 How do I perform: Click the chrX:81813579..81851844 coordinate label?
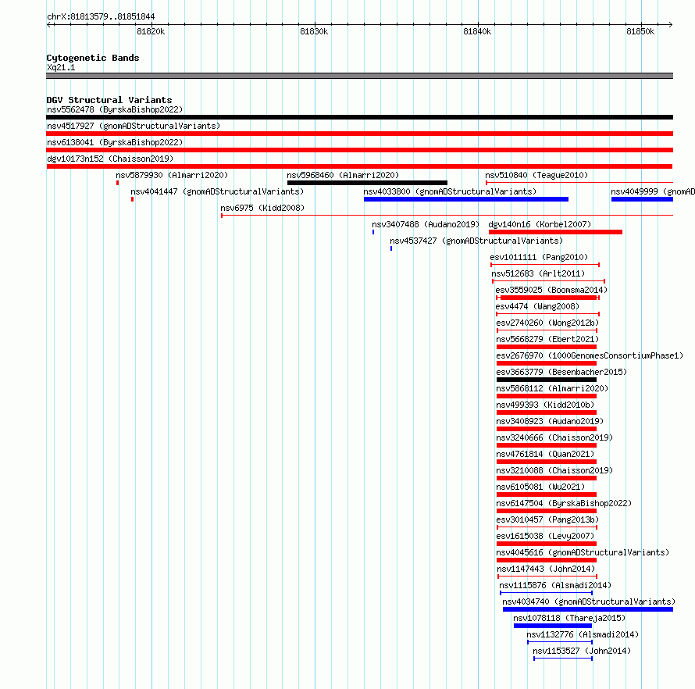[x=101, y=17]
